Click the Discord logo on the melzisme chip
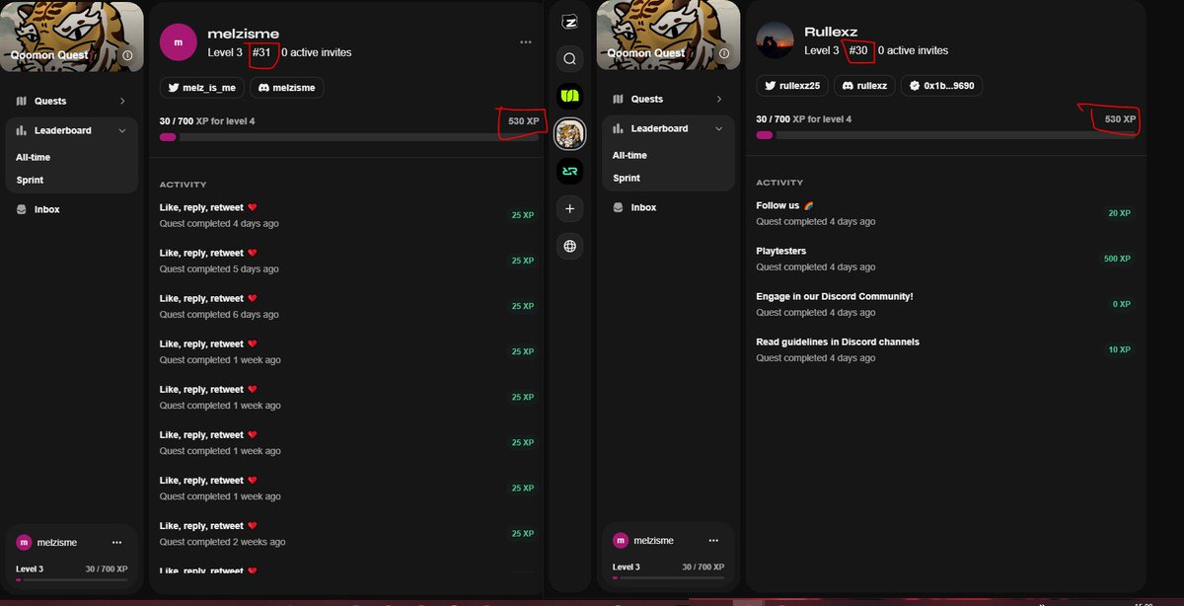This screenshot has height=606, width=1184. pyautogui.click(x=263, y=88)
